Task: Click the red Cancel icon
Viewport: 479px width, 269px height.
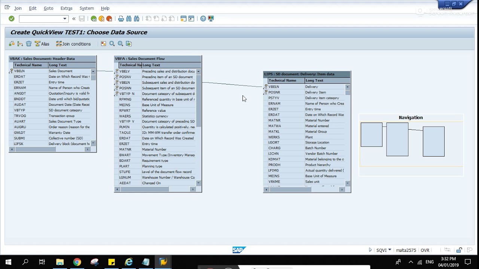Action: coord(109,19)
